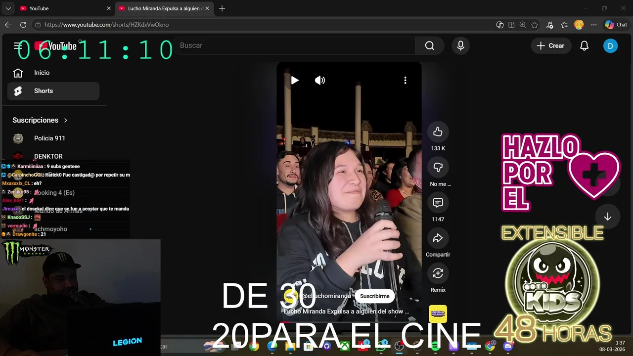Add this page to favorites star
The height and width of the screenshot is (356, 633).
point(535,25)
